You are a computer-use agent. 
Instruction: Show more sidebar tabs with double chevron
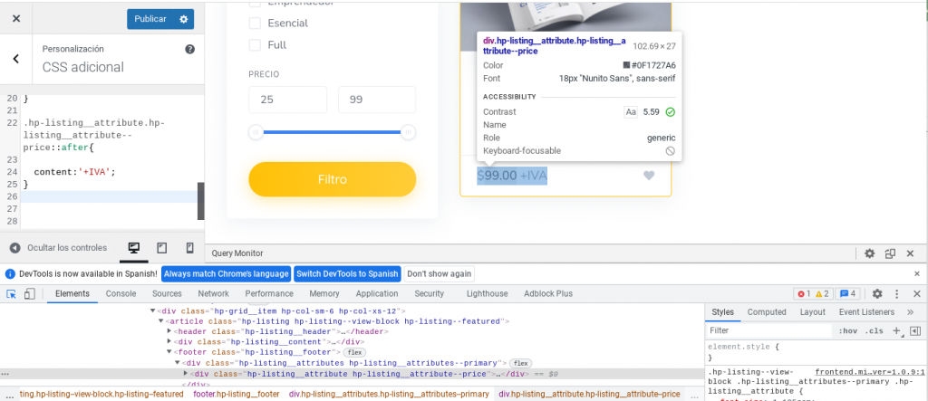910,312
